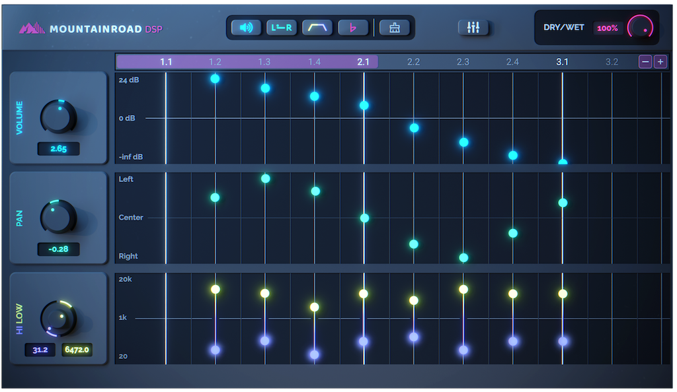Select step 1.1 in the timeline ruler
Screen dimensions: 677x392
(x=166, y=62)
